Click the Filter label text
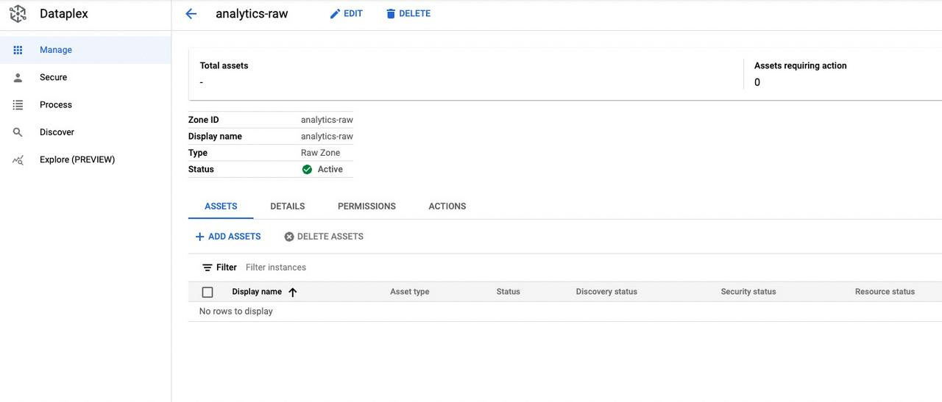Viewport: 942px width, 402px height. [x=227, y=268]
